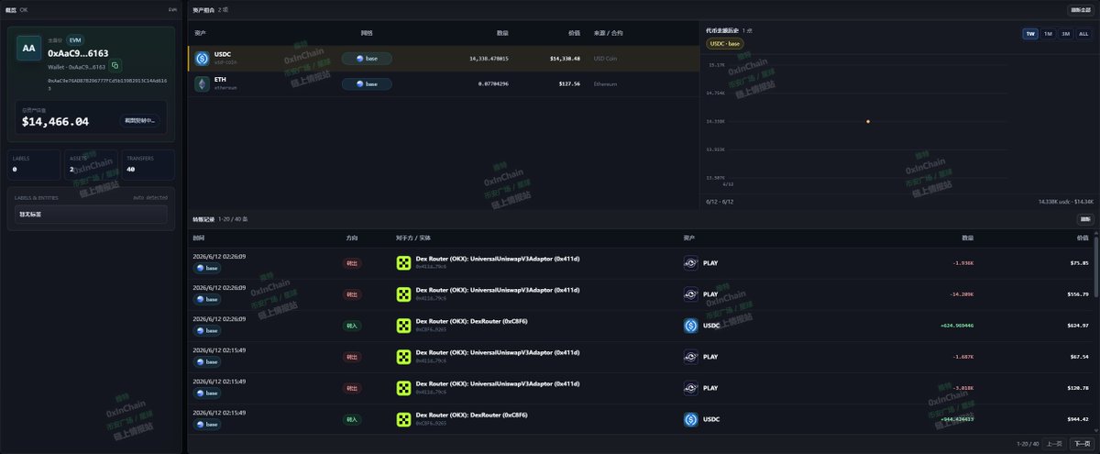Click the amount 0.07704296 in the ETH row
Screen dimensions: 1100x454
click(x=493, y=84)
